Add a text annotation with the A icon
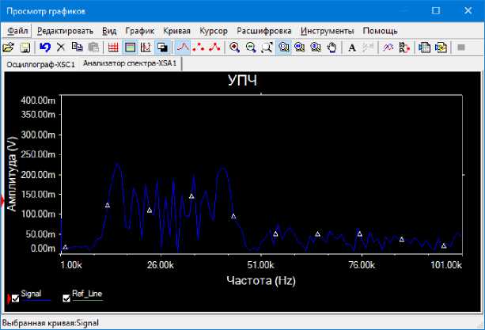Screen dimensions: 485x330 [x=353, y=47]
